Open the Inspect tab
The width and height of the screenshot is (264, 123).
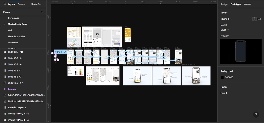coord(248,4)
